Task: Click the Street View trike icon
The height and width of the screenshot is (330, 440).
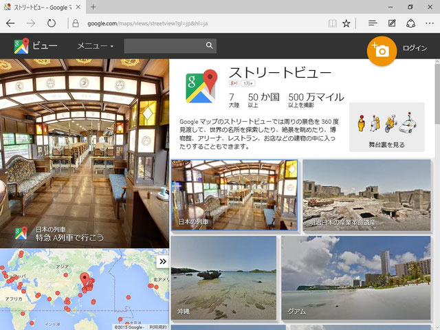Action: click(390, 123)
